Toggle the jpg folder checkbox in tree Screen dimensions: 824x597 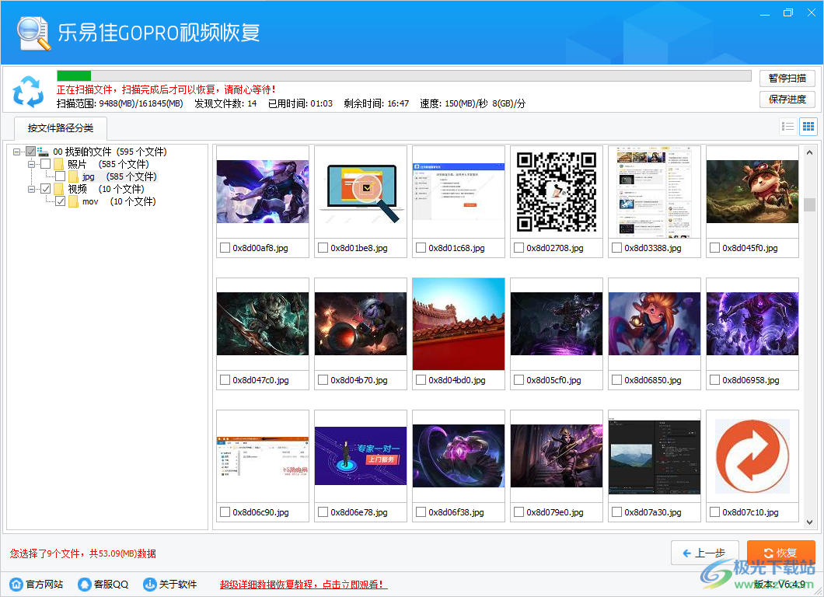(x=61, y=176)
